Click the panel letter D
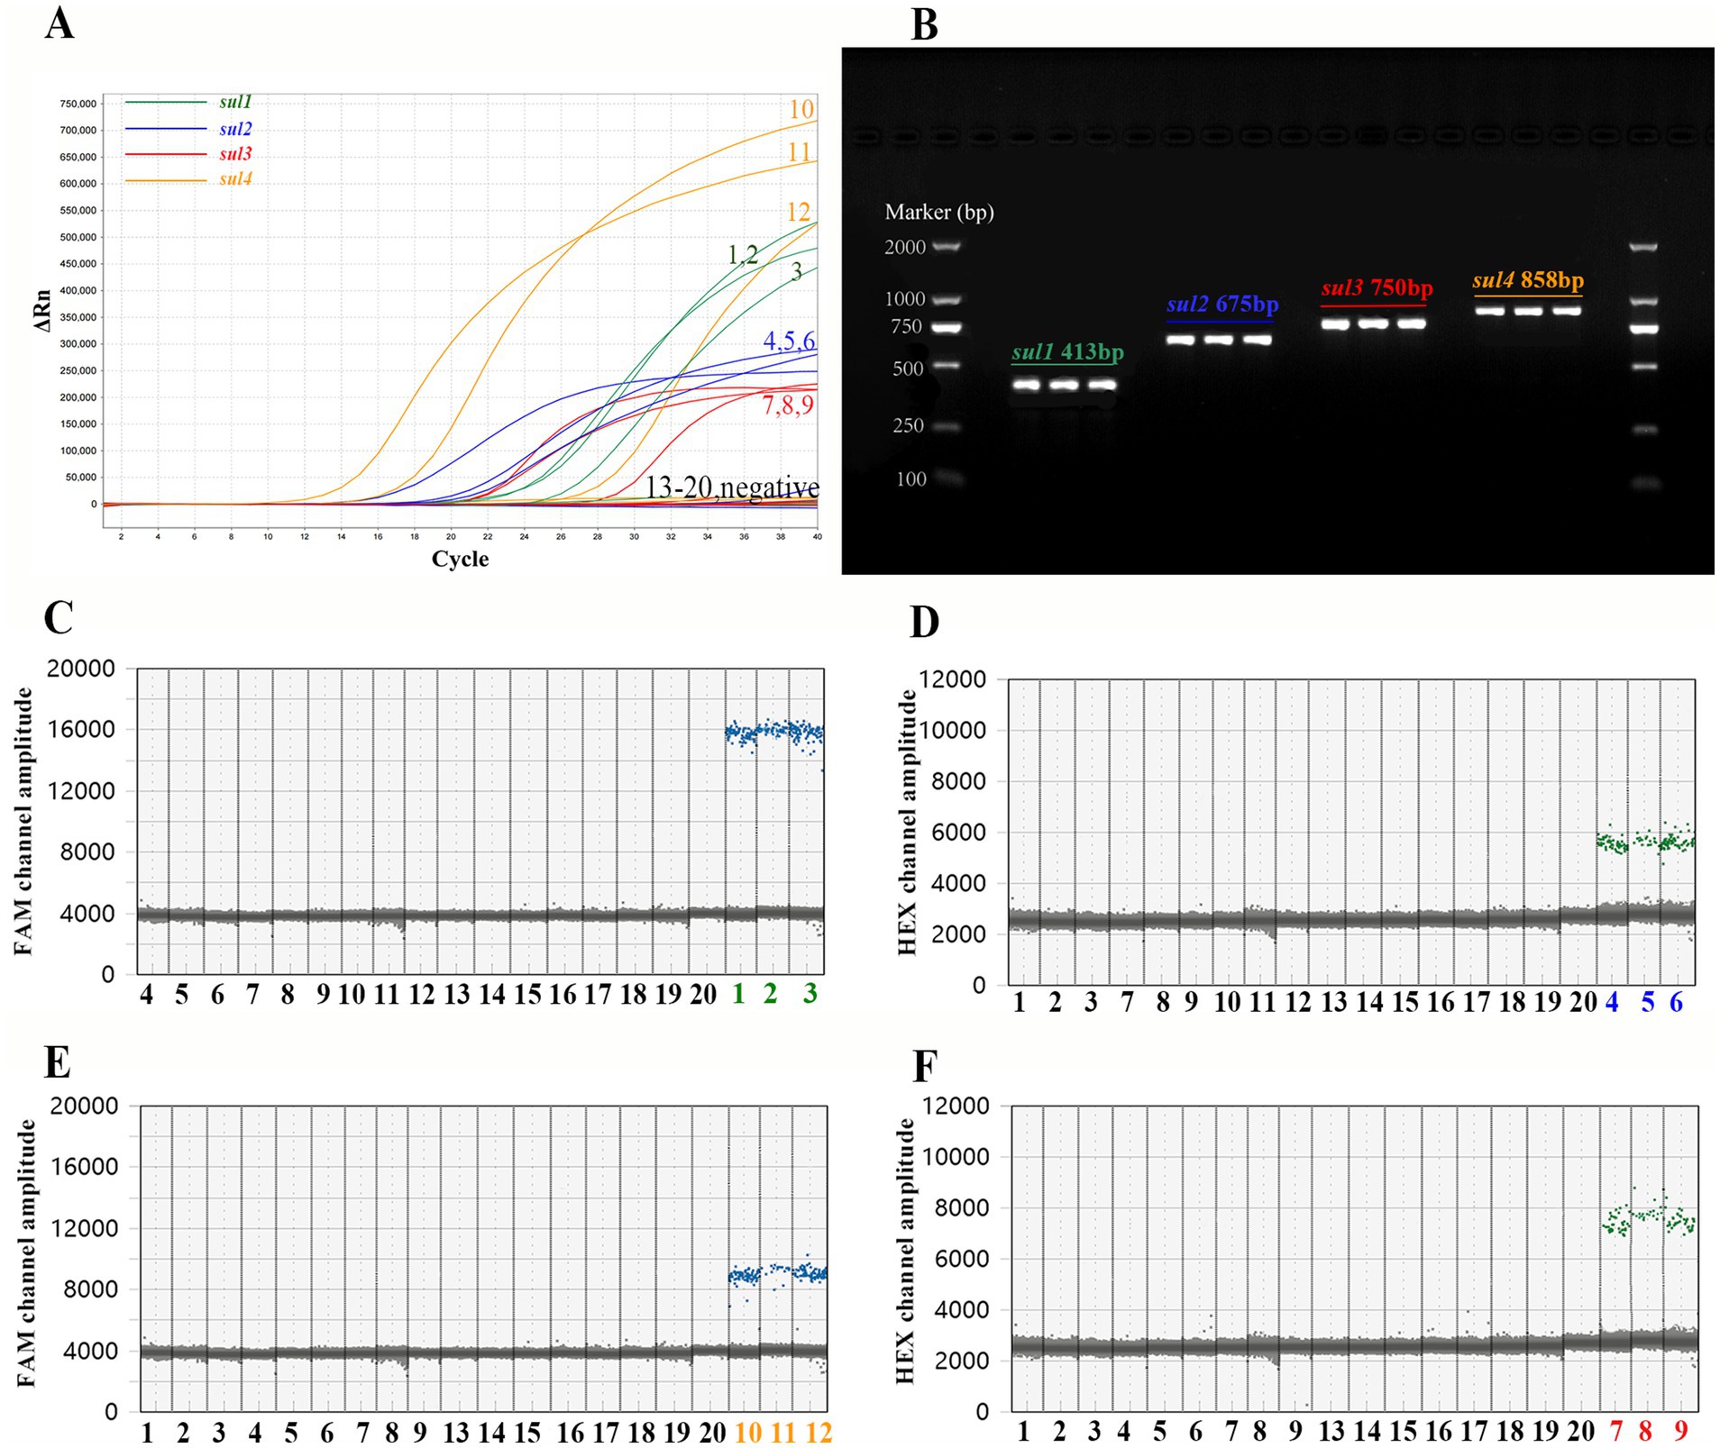The image size is (1720, 1448). click(924, 622)
